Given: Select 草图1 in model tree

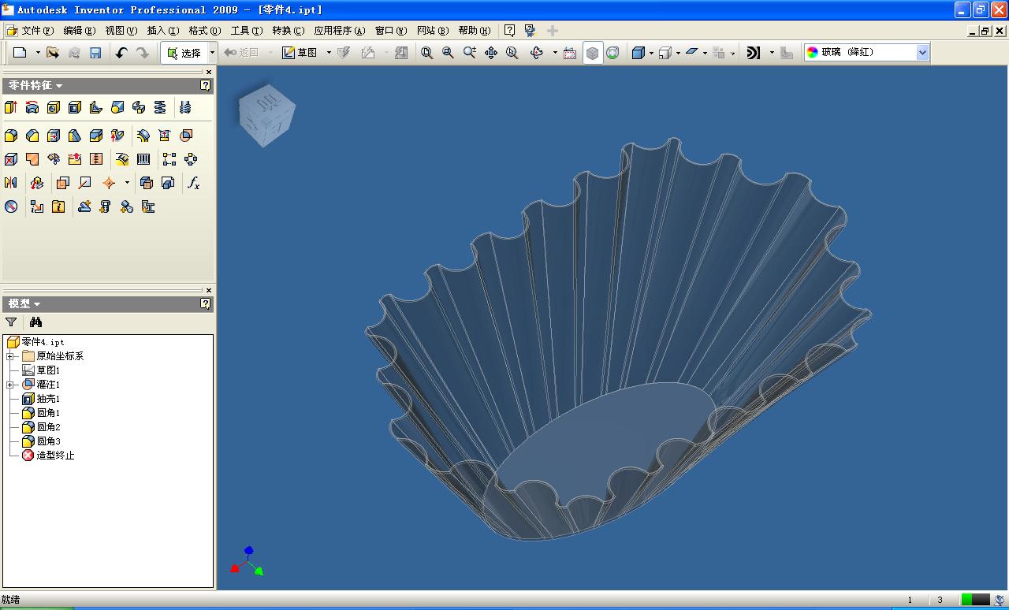Looking at the screenshot, I should coord(48,370).
